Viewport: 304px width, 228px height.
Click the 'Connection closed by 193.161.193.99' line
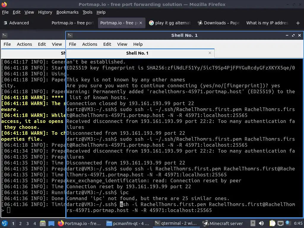point(130,104)
